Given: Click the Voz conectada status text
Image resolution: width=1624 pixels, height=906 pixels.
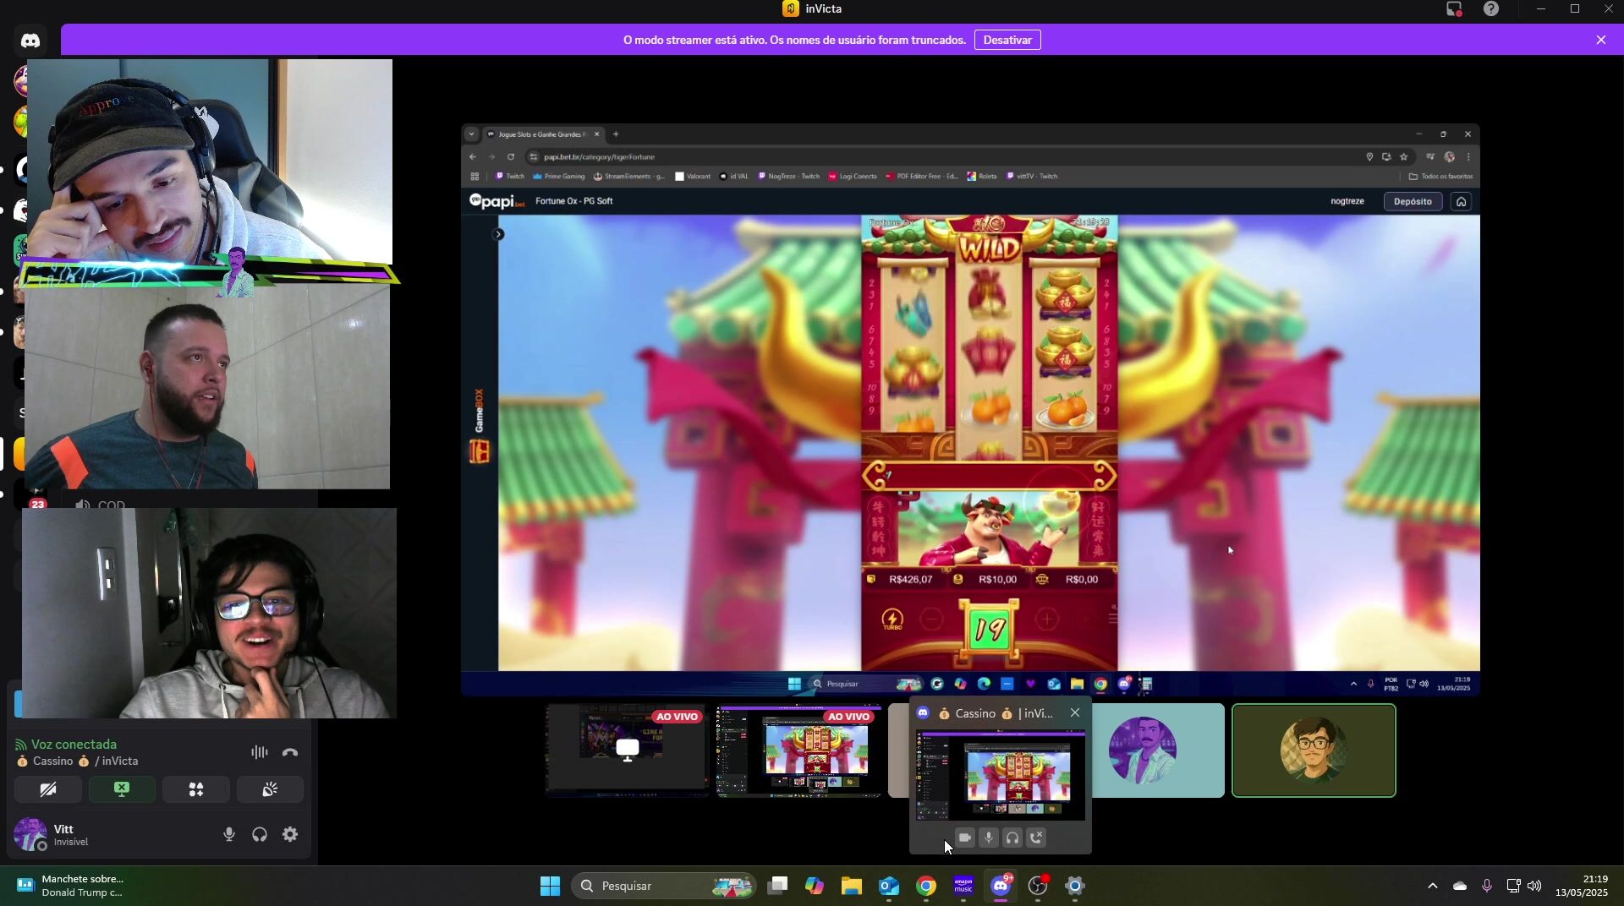Looking at the screenshot, I should [x=74, y=744].
